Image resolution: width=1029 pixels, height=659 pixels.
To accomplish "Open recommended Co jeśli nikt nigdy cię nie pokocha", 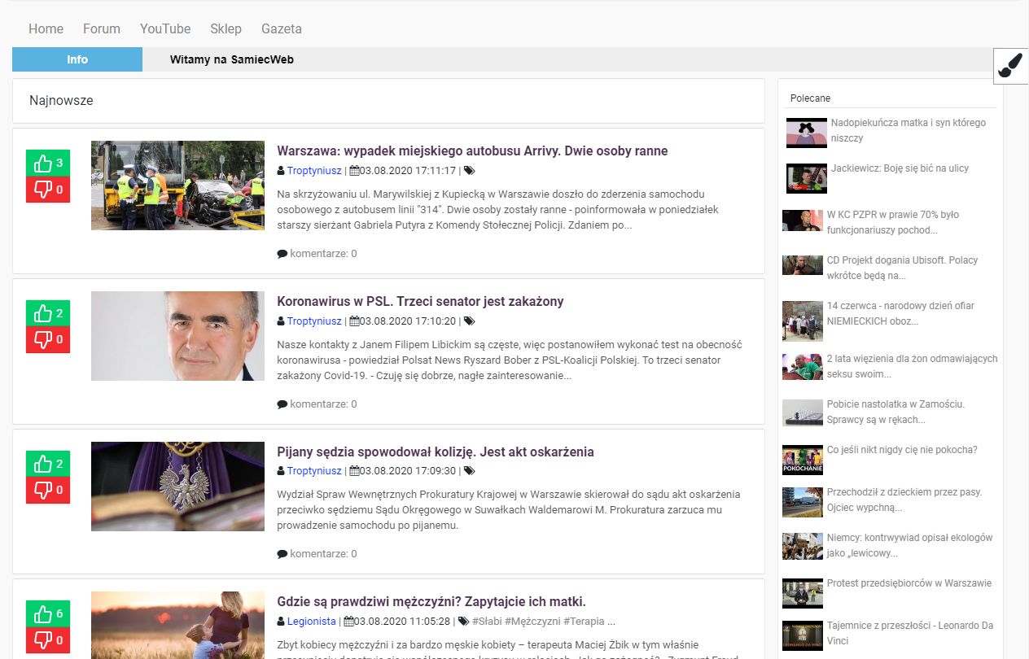I will click(x=902, y=450).
